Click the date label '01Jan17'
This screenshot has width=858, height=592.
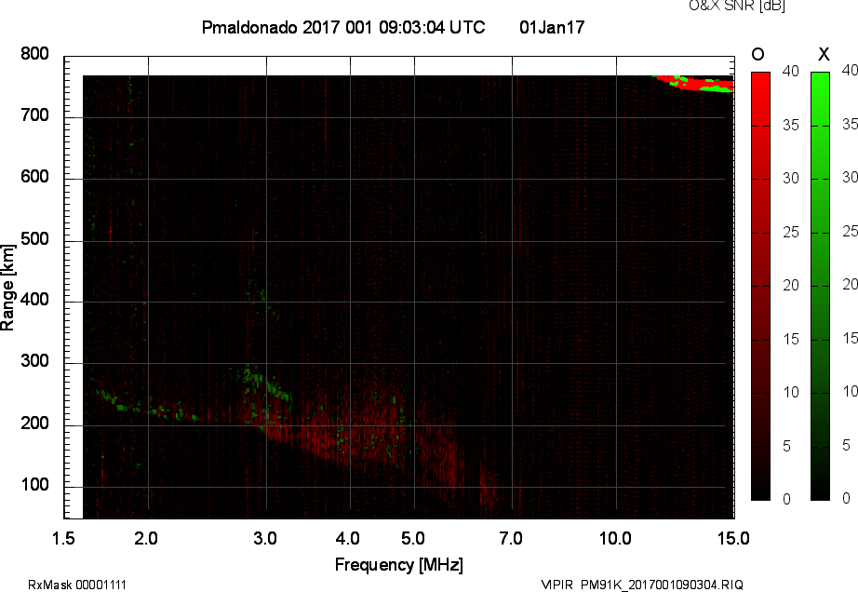tap(552, 27)
